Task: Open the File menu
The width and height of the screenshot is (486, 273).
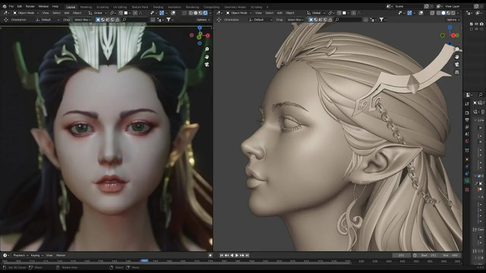Action: (11, 6)
